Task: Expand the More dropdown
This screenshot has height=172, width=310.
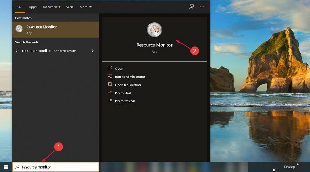Action: (x=86, y=7)
